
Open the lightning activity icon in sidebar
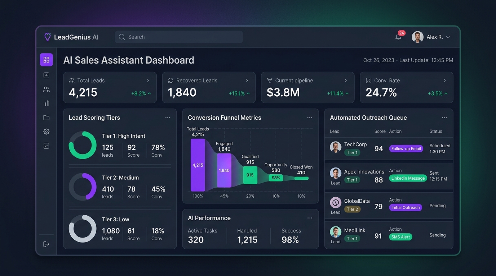pos(46,75)
